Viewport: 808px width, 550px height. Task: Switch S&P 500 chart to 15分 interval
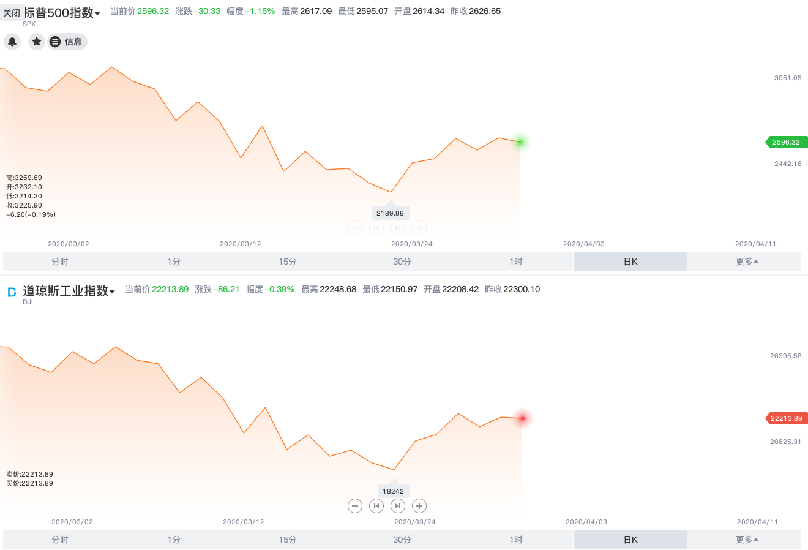[288, 262]
